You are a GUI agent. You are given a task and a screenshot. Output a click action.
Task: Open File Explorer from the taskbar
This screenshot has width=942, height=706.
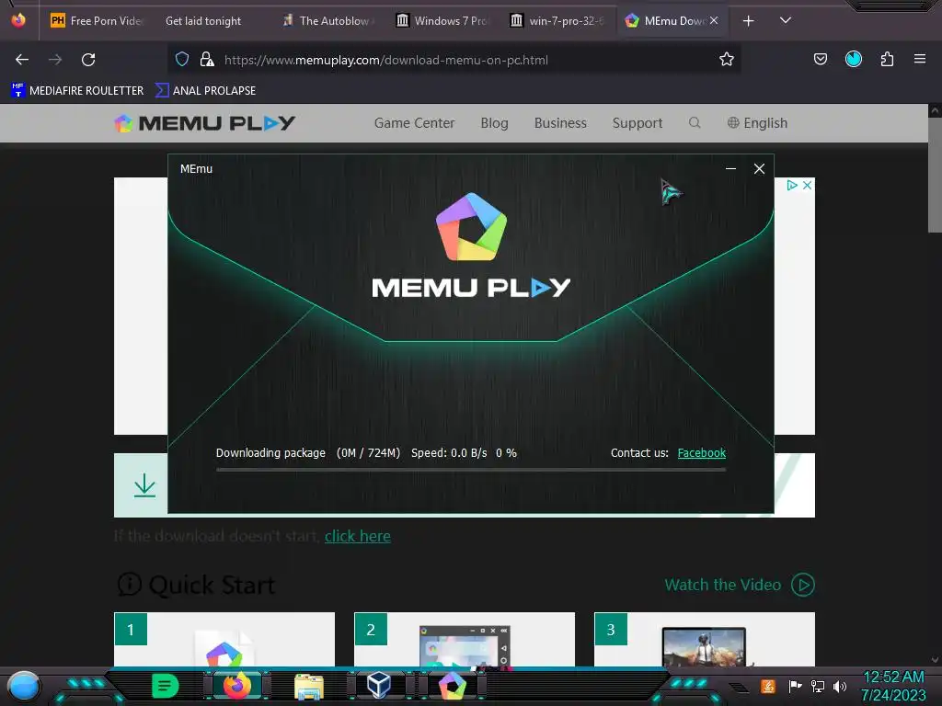[309, 686]
